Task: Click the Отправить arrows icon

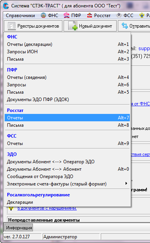Action: (x=125, y=26)
